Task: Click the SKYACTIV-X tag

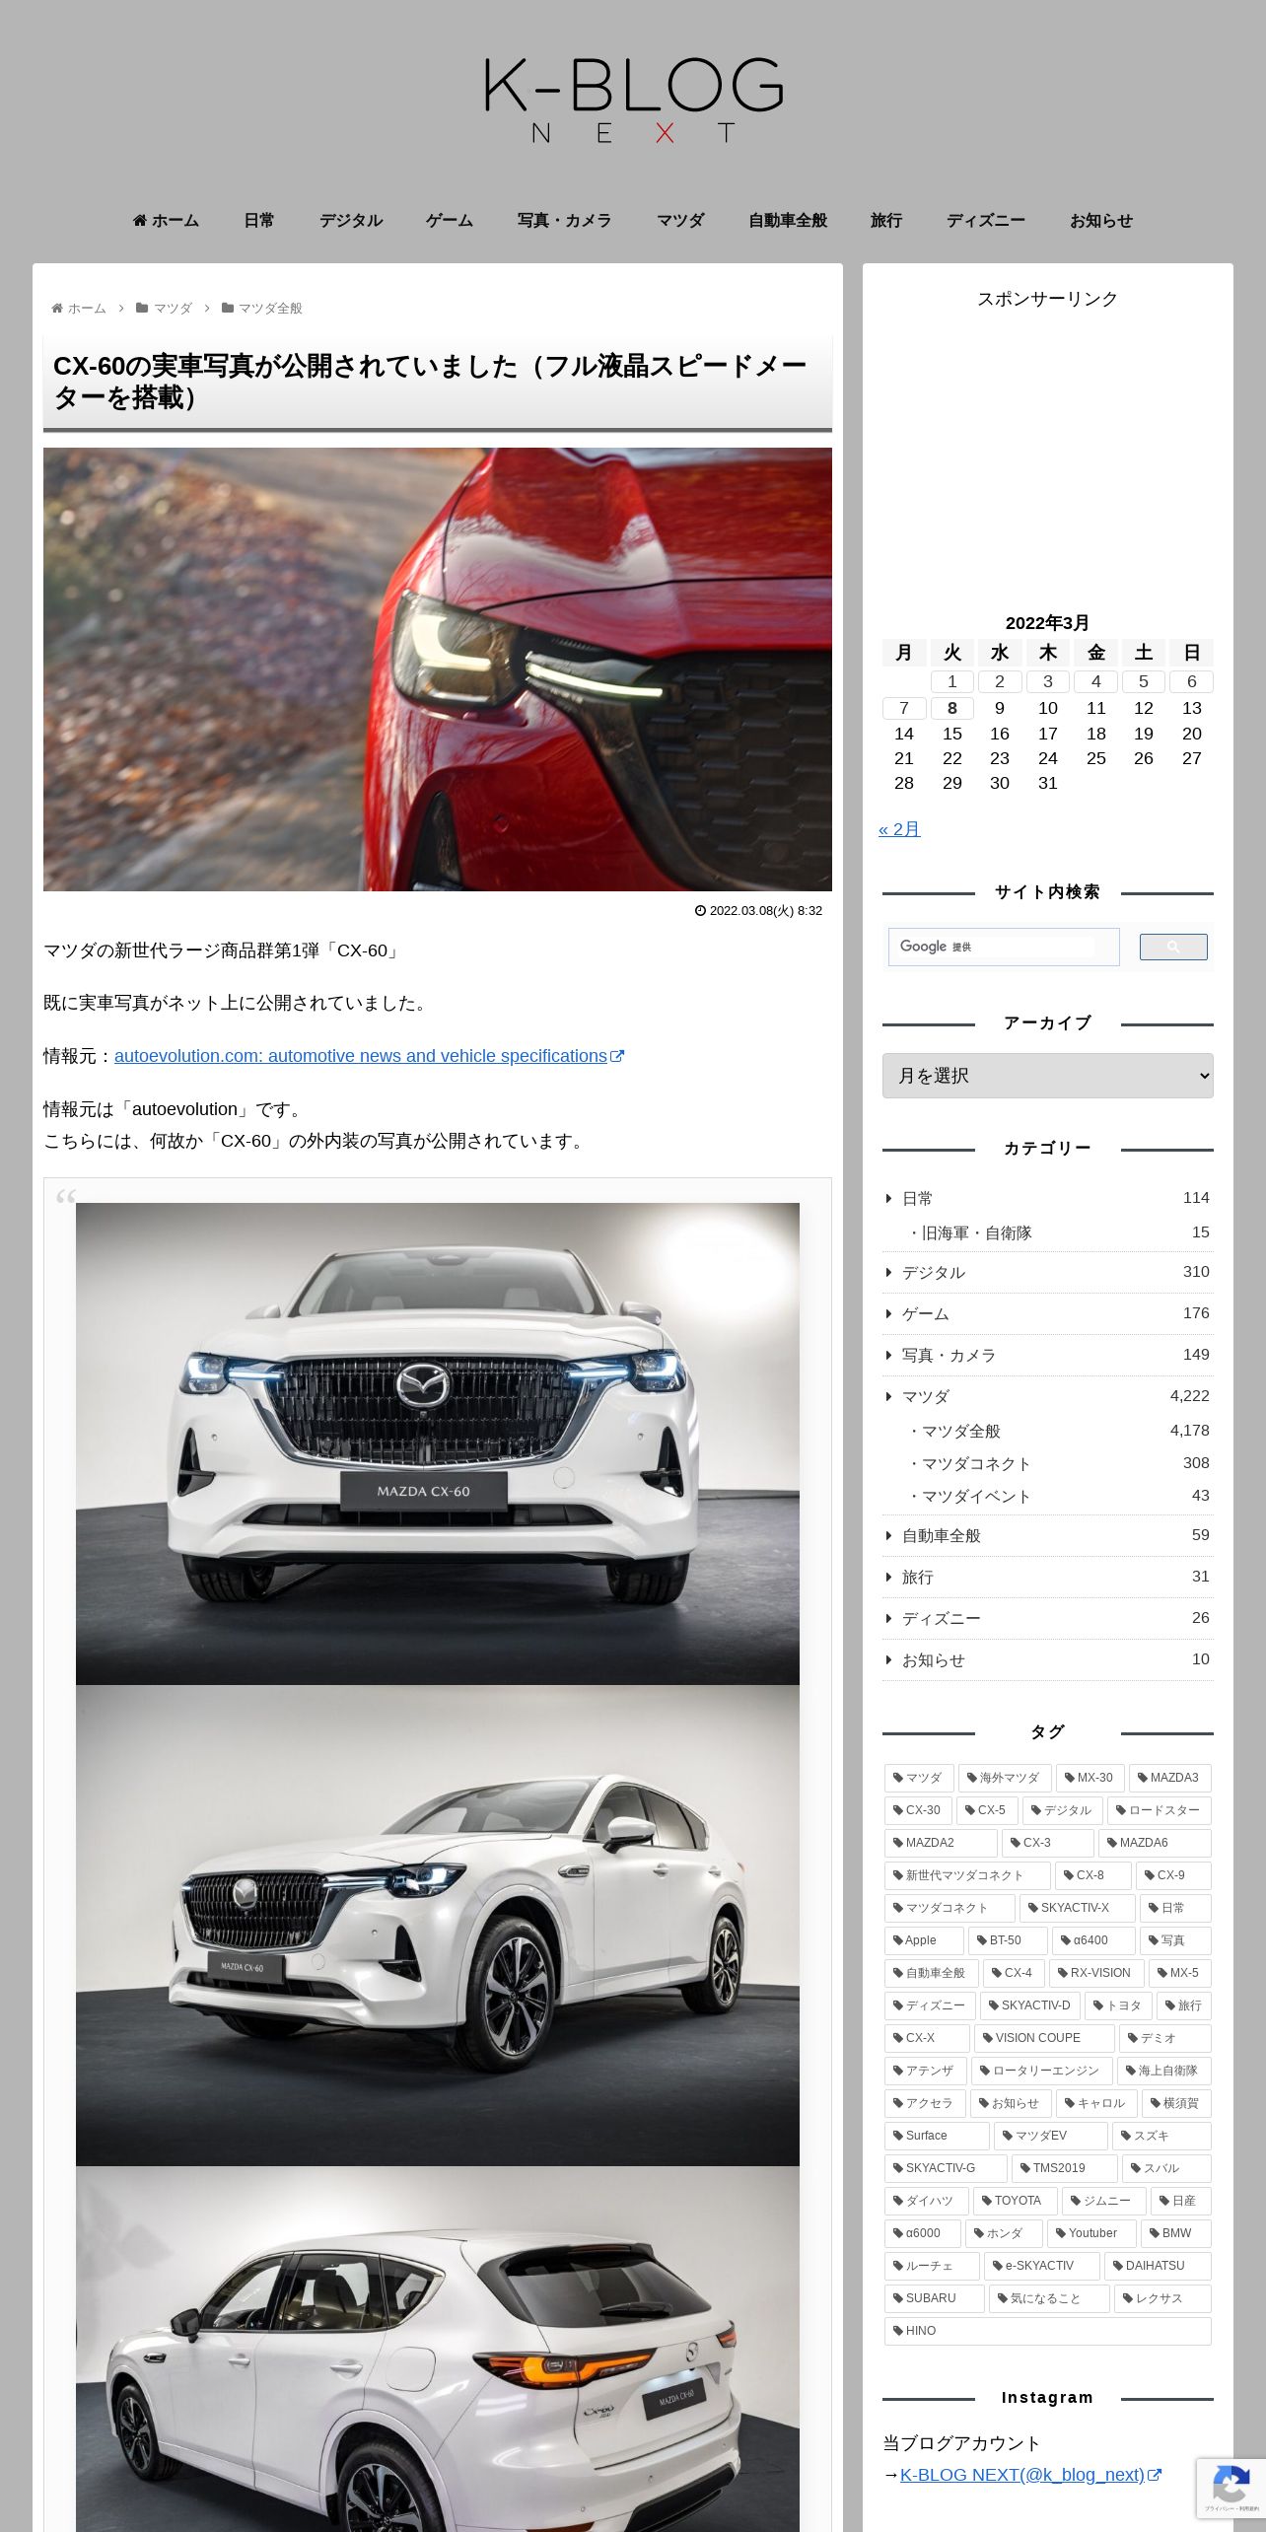Action: click(1078, 1908)
